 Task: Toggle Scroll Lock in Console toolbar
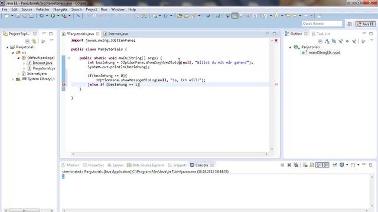click(312, 165)
